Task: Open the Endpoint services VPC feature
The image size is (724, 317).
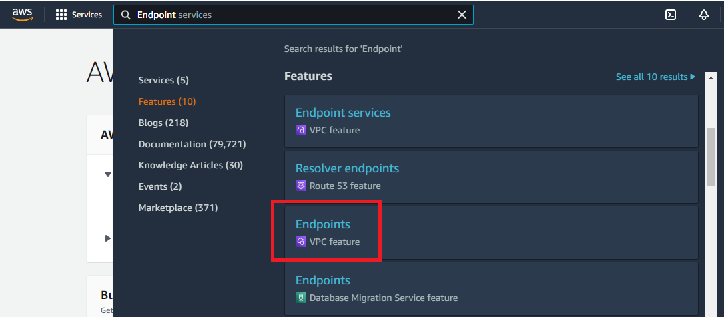Action: point(343,113)
